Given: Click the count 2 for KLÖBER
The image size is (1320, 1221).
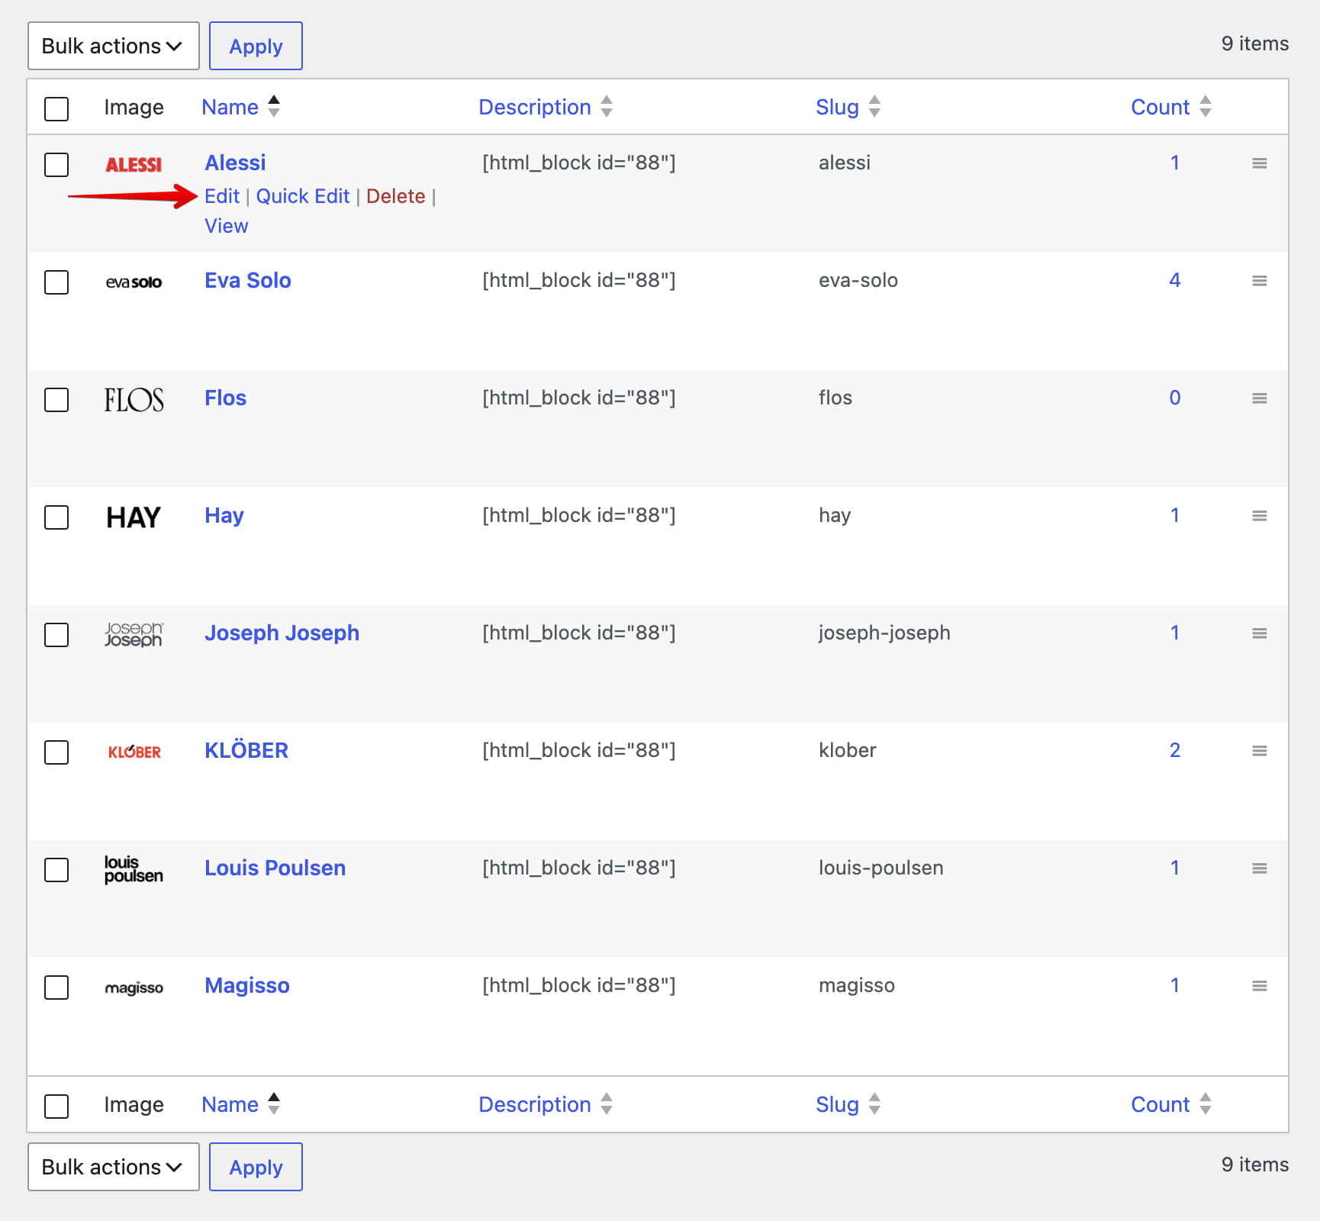Looking at the screenshot, I should pyautogui.click(x=1175, y=750).
